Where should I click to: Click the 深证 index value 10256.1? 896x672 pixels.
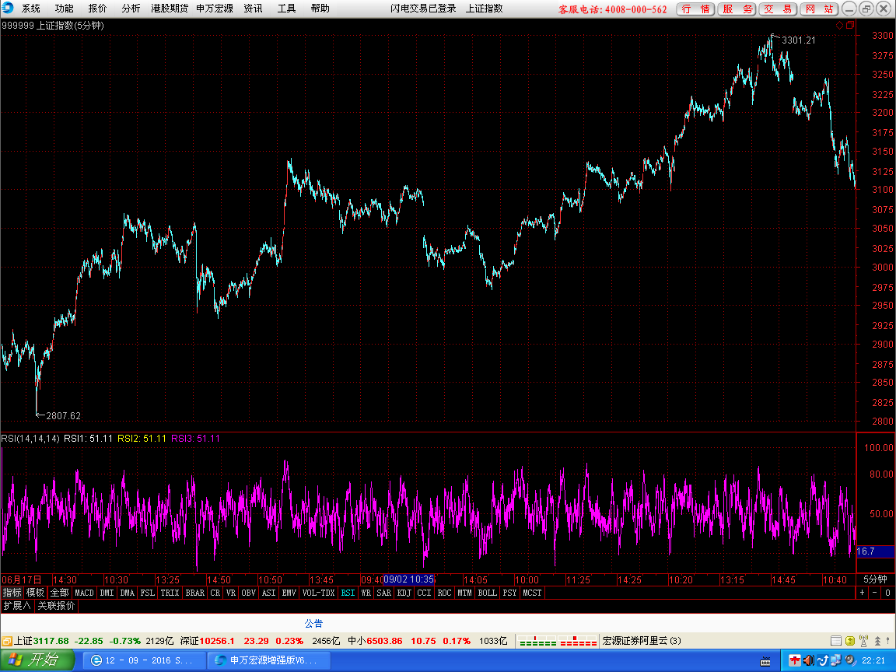point(216,641)
